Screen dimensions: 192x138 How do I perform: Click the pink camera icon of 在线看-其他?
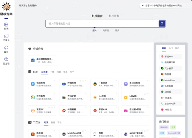[126, 111]
